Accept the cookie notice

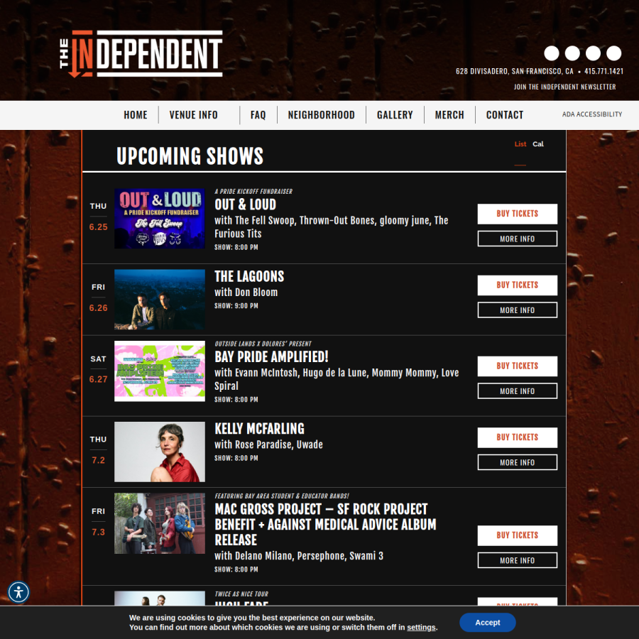pos(487,623)
